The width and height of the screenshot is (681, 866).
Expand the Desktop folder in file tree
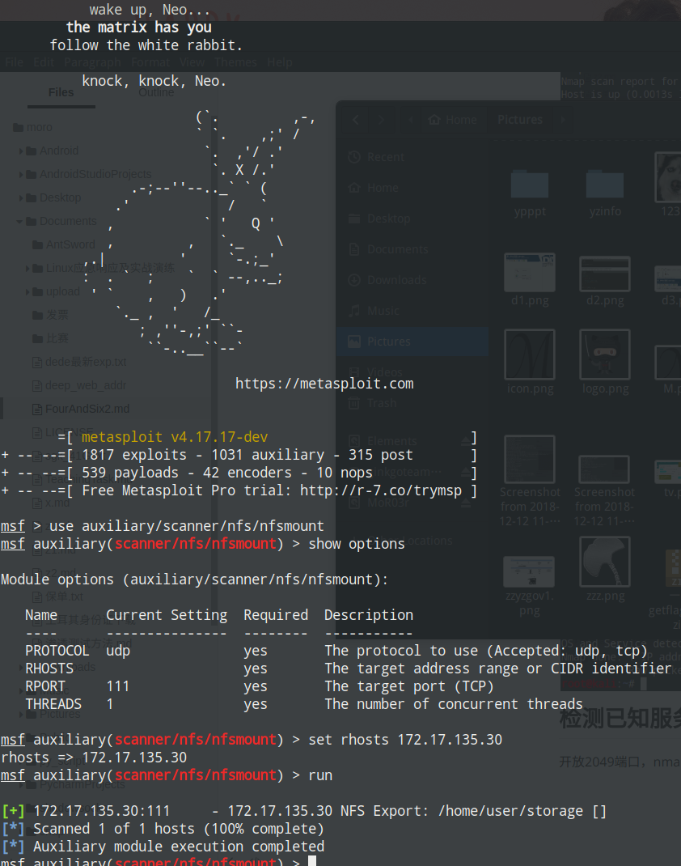(x=21, y=197)
